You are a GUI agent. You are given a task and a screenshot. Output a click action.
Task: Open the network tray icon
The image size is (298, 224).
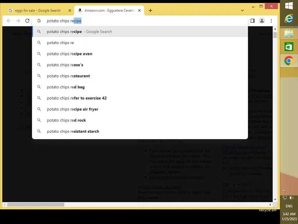pos(285,198)
